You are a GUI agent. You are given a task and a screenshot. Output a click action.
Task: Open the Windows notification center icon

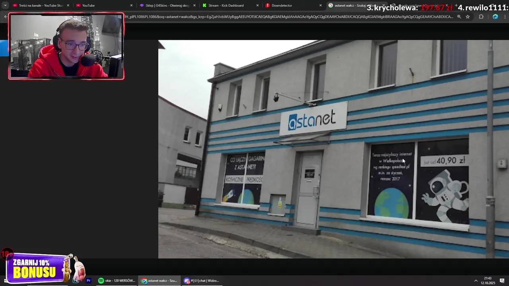pyautogui.click(x=502, y=281)
